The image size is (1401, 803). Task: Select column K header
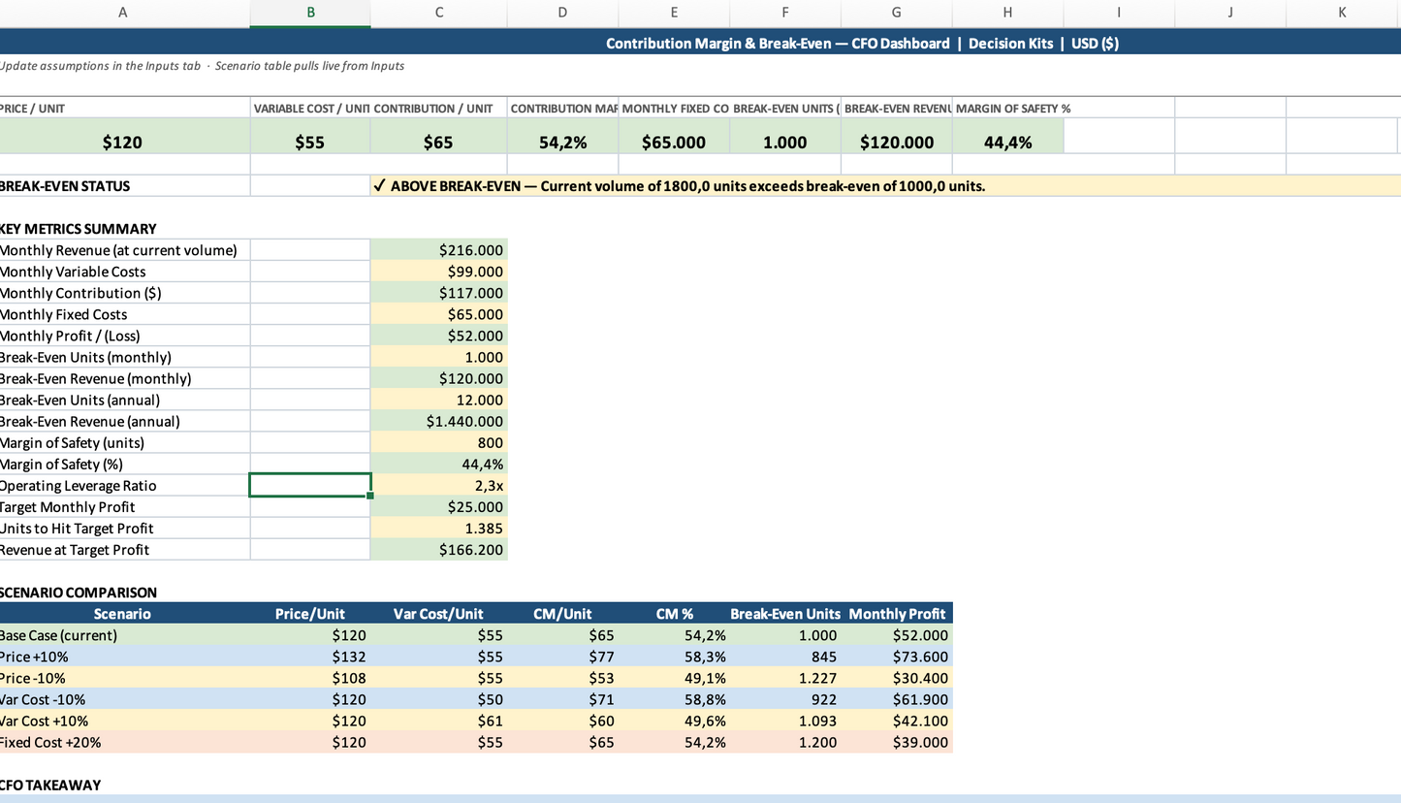click(1342, 13)
